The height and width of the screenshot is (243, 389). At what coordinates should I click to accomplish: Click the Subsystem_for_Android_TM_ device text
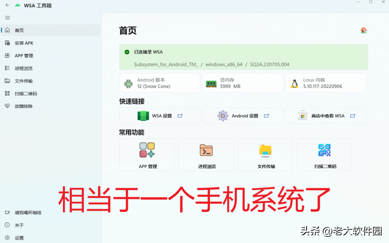point(166,65)
